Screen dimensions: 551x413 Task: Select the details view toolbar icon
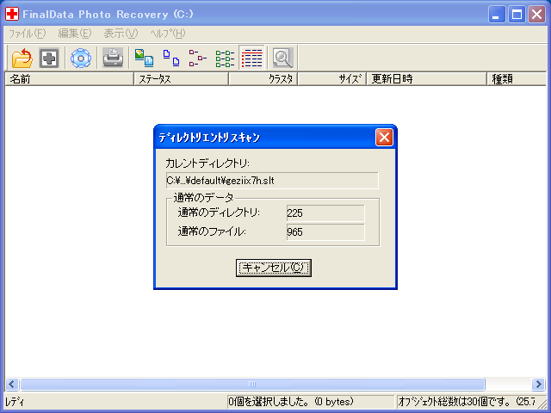coord(252,58)
